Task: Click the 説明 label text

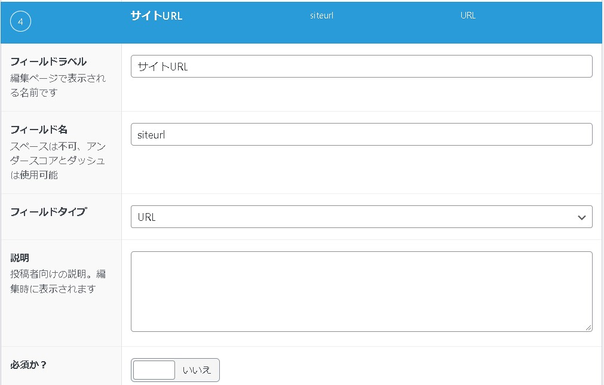Action: coord(20,258)
